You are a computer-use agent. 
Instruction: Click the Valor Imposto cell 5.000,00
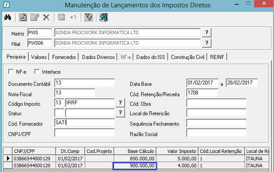(x=177, y=159)
